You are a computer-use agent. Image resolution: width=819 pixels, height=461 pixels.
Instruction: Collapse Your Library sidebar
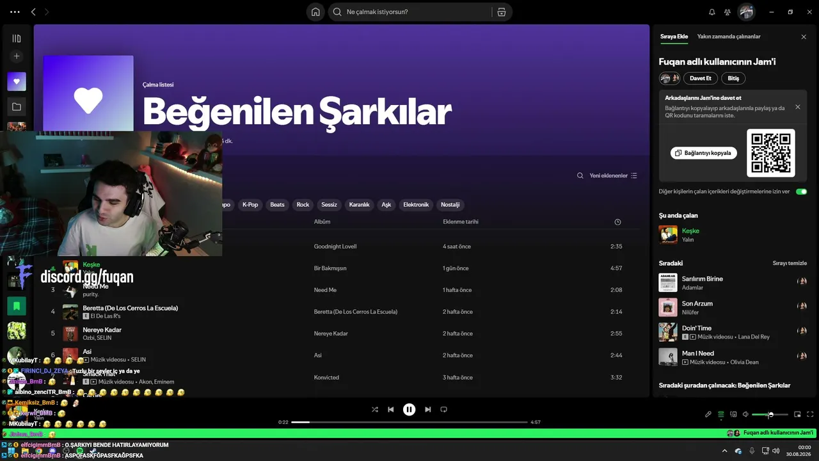tap(17, 38)
